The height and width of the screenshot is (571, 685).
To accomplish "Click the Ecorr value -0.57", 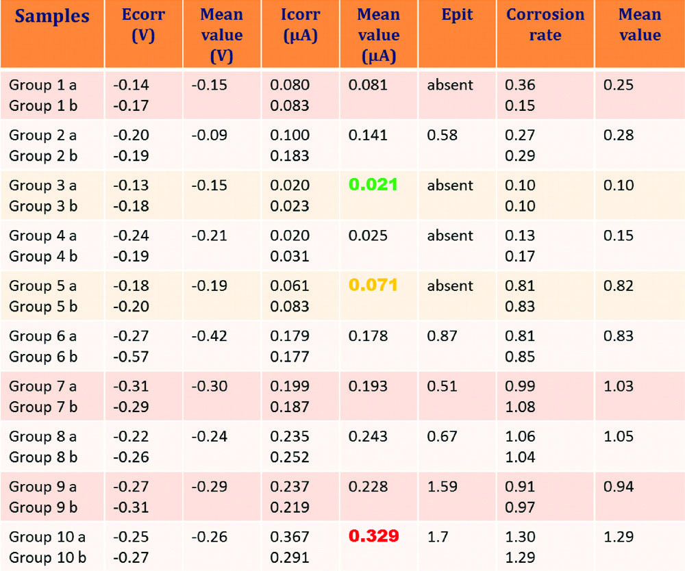I will coord(131,357).
